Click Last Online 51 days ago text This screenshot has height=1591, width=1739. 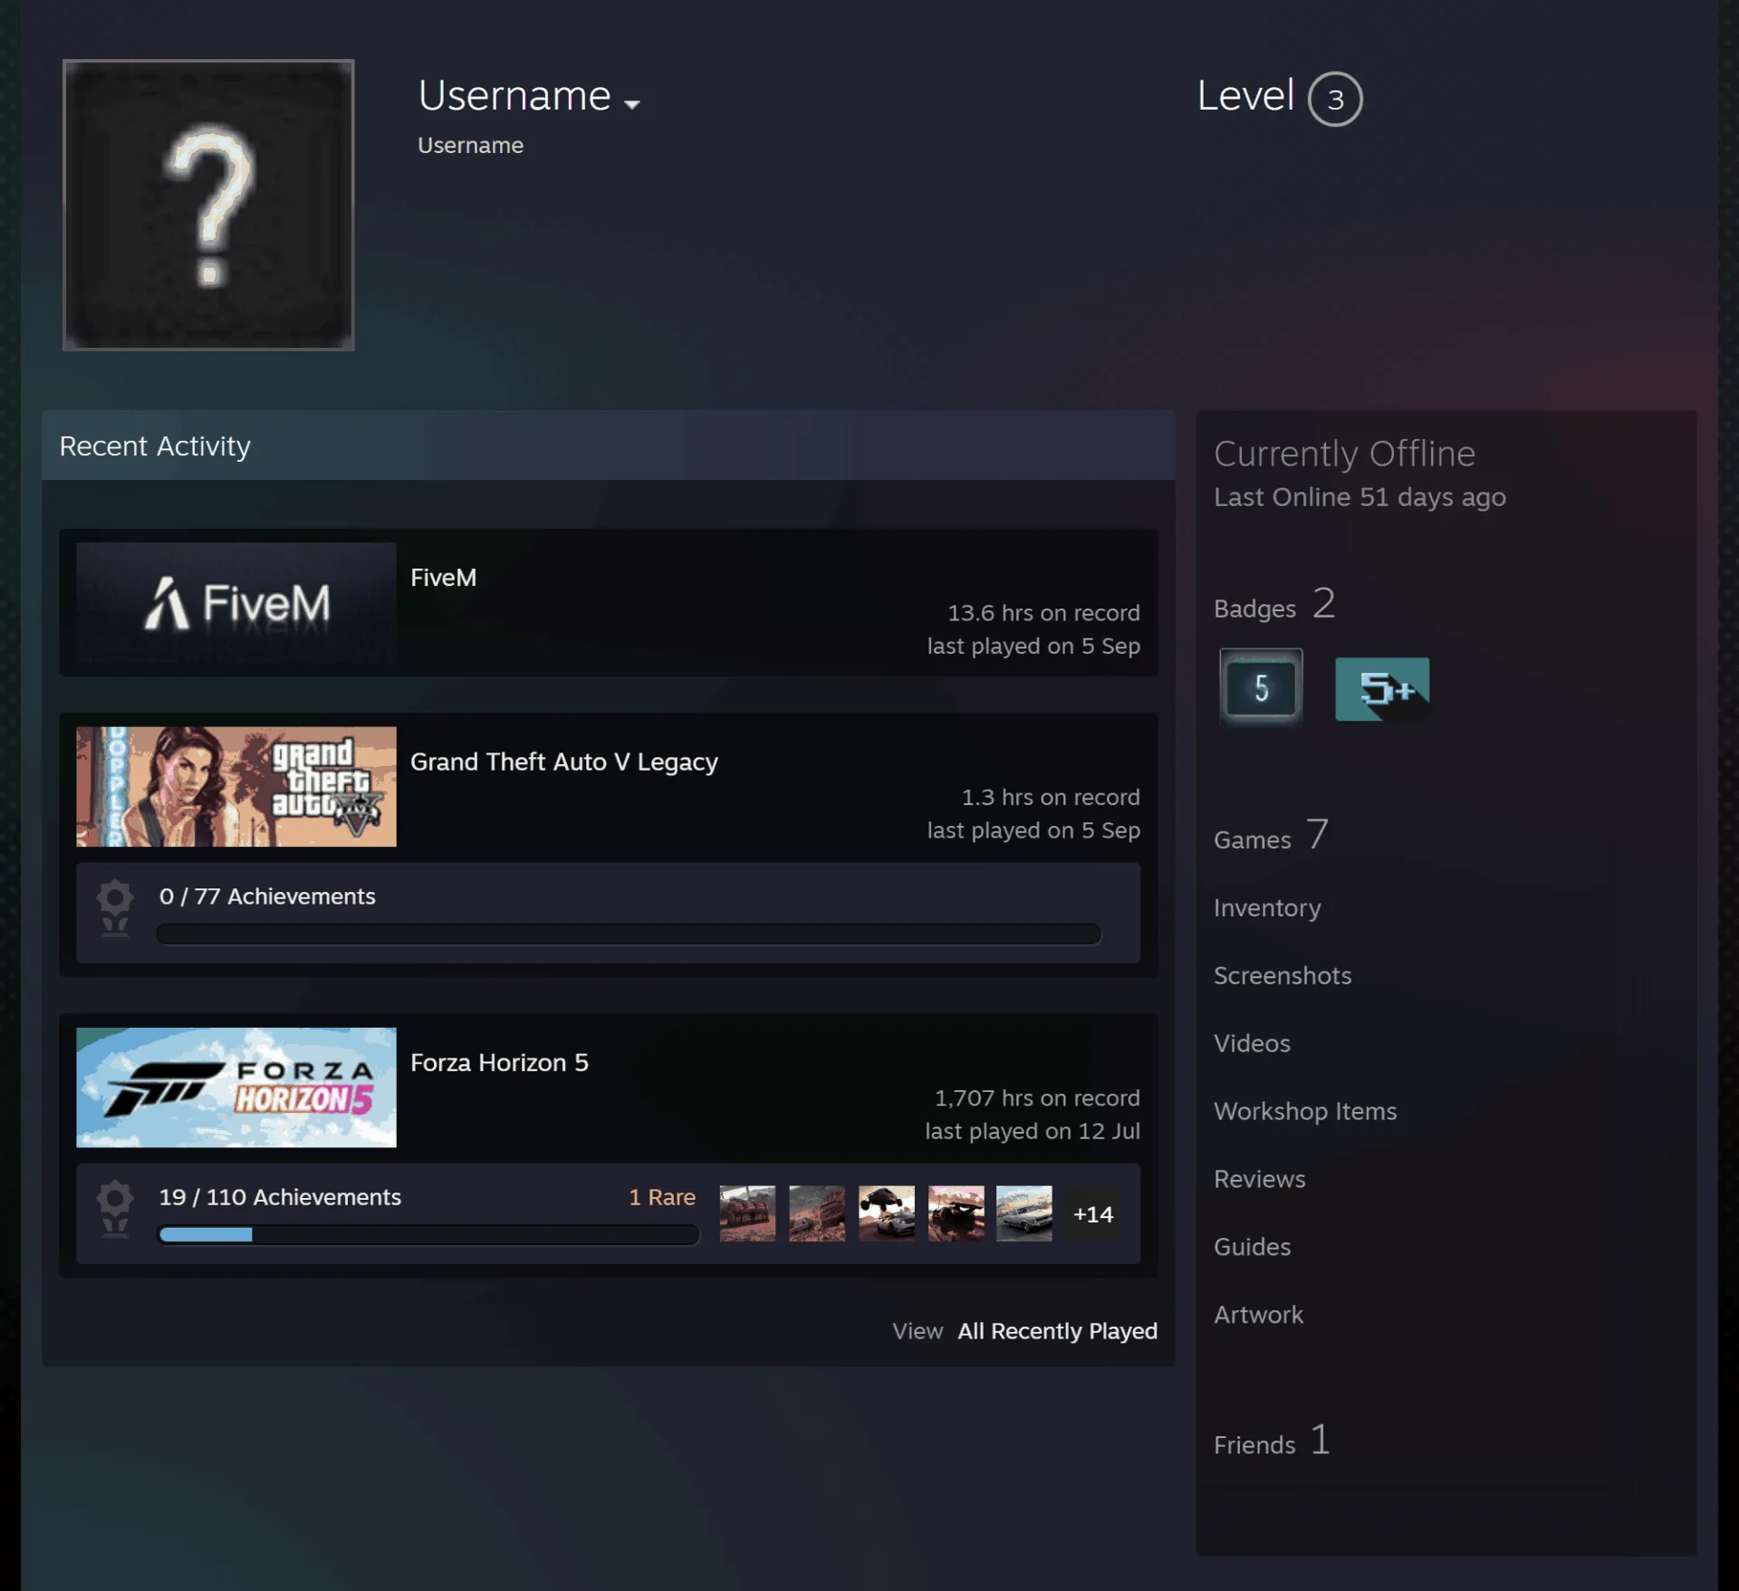[x=1359, y=497]
